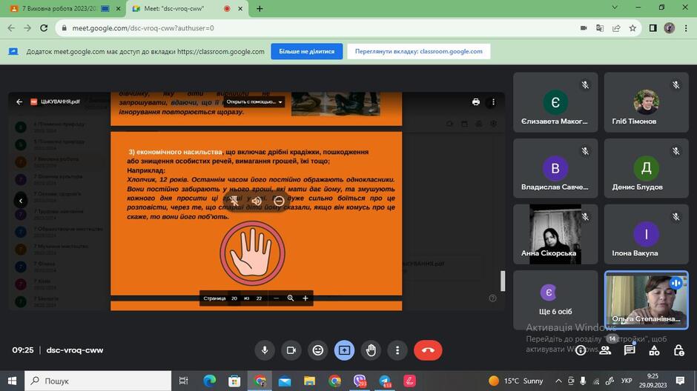
Task: Open the emoji reactions button
Action: tap(318, 350)
